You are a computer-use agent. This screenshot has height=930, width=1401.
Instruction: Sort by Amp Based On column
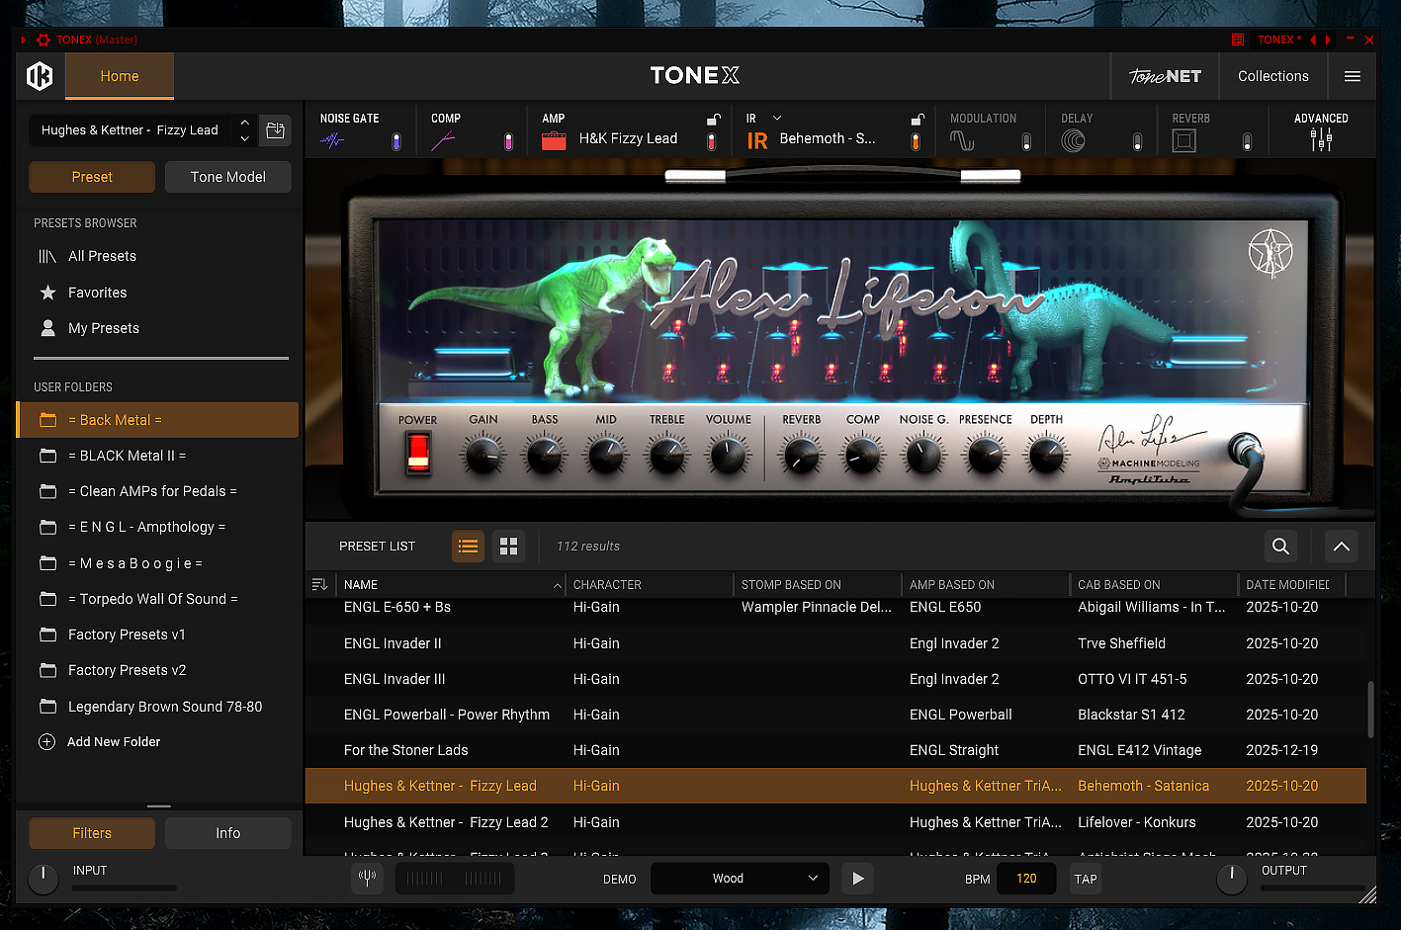coord(985,585)
